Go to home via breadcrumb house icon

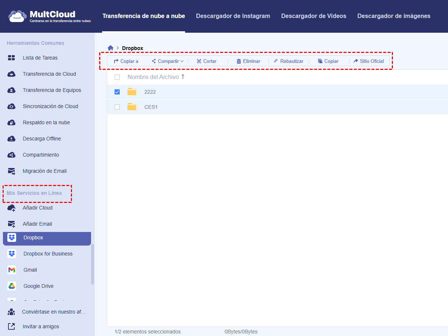[111, 48]
